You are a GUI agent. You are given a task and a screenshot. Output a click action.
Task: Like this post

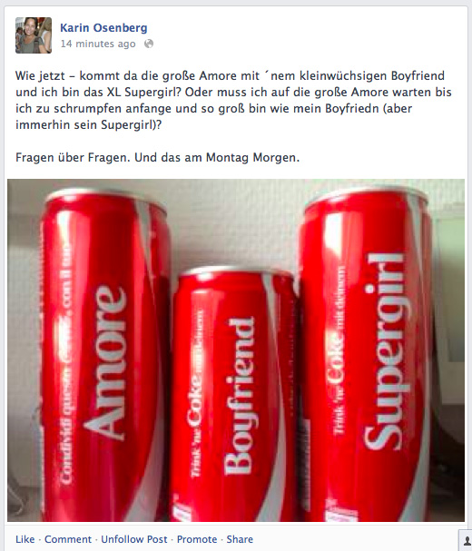pos(25,539)
